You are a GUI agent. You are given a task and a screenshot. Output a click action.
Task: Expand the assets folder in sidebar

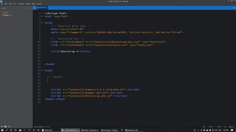6,12
